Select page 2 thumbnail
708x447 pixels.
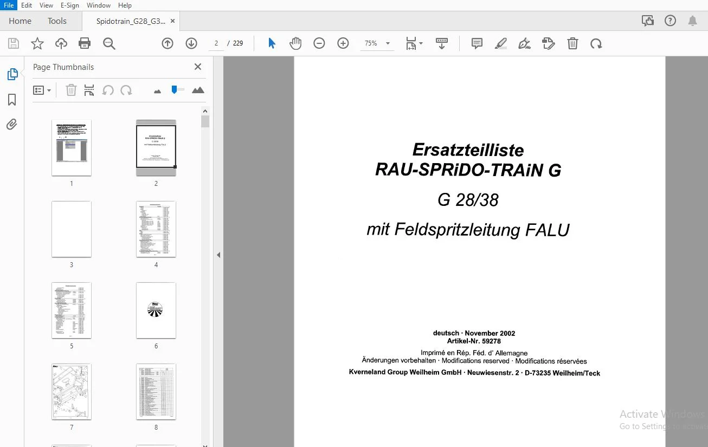pyautogui.click(x=156, y=147)
